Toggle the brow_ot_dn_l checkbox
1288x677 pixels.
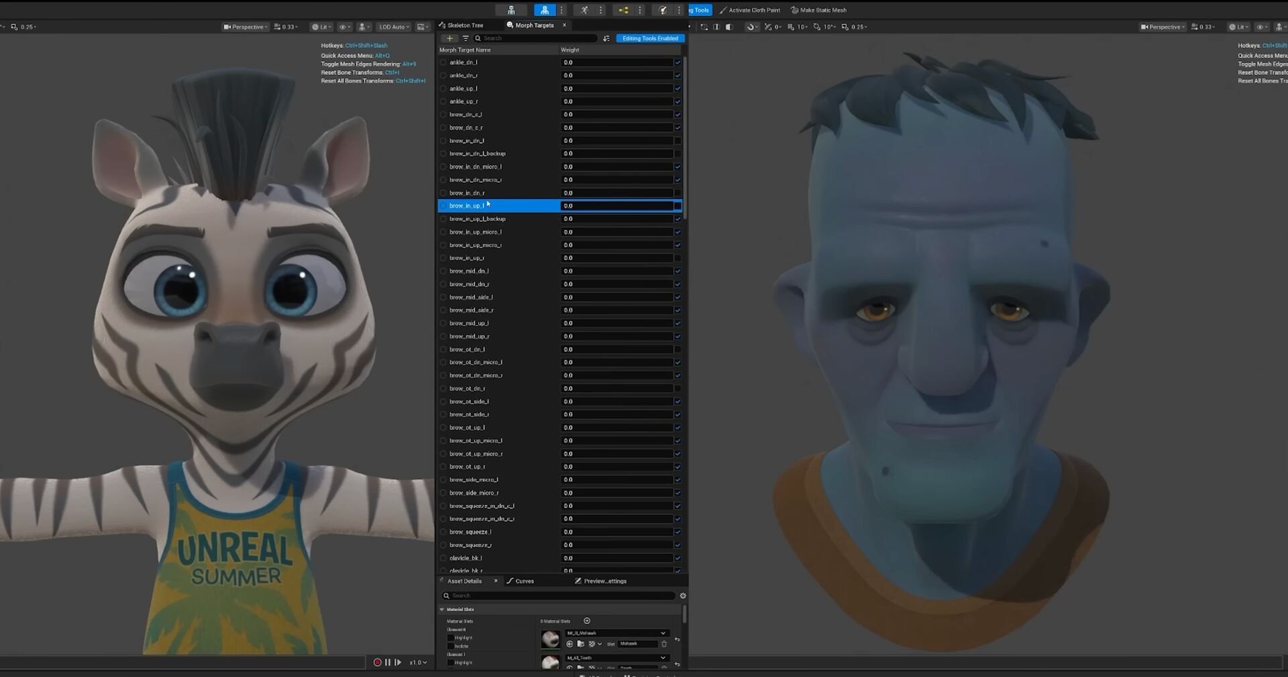click(678, 349)
